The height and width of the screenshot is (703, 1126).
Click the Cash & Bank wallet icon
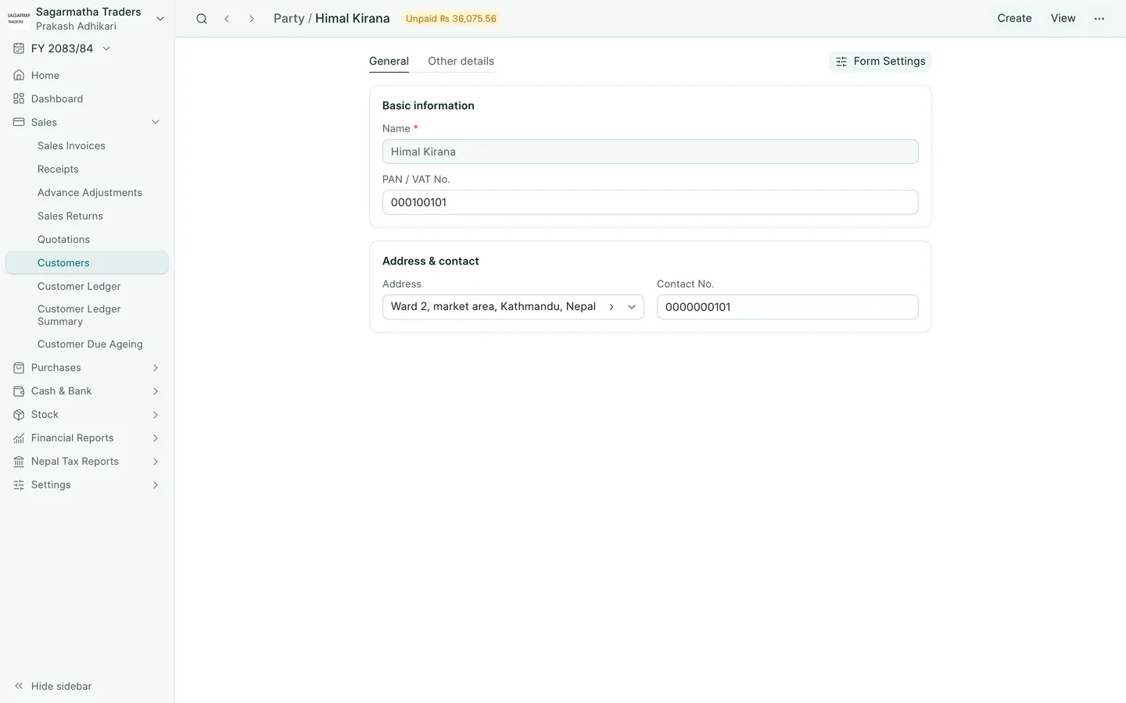(x=19, y=391)
